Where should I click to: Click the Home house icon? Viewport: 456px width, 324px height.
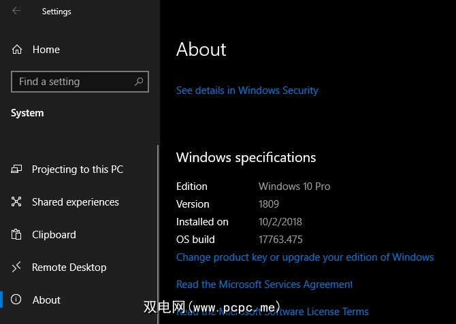18,50
